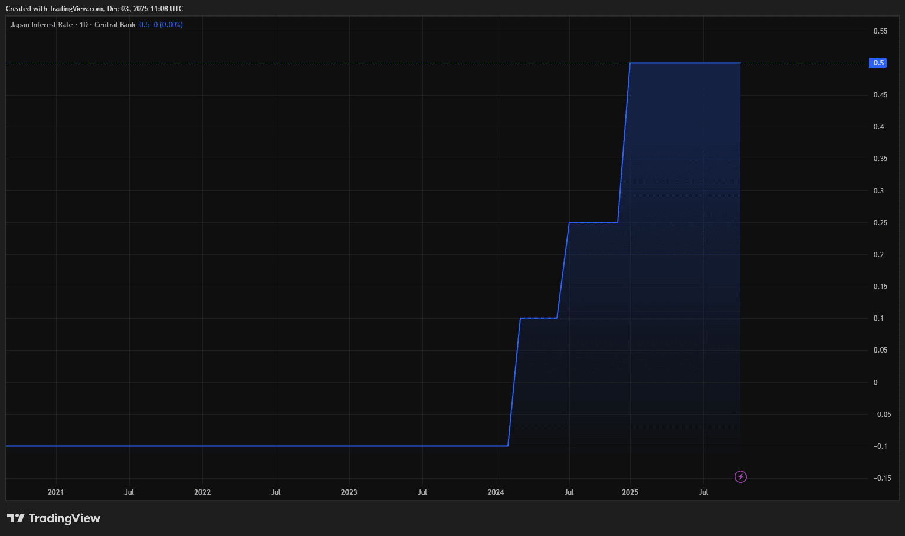Click the 0.15 price axis label
Screen dimensions: 905x536
pos(880,287)
